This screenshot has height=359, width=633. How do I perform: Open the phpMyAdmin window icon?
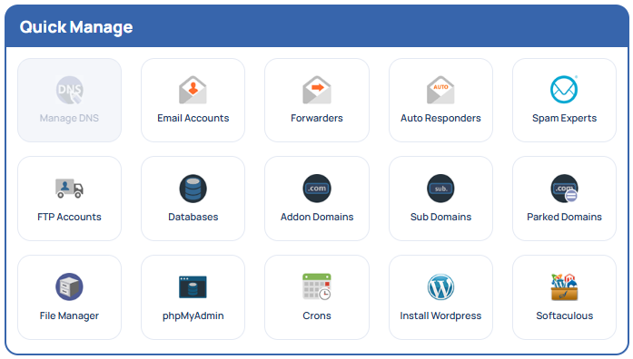click(x=193, y=286)
